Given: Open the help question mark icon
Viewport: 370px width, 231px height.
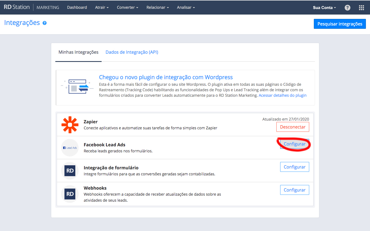Looking at the screenshot, I should coord(348,8).
